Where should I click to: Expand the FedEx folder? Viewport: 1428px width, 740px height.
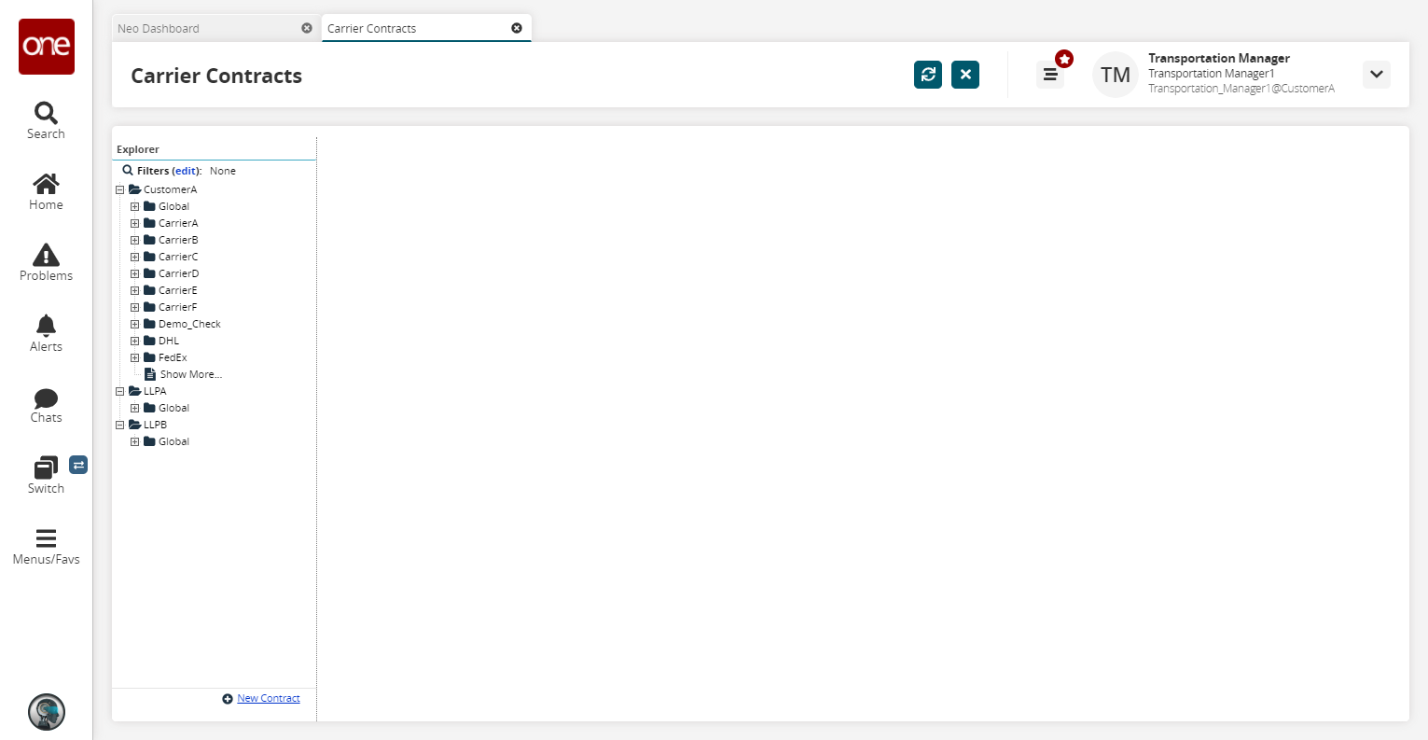point(135,357)
